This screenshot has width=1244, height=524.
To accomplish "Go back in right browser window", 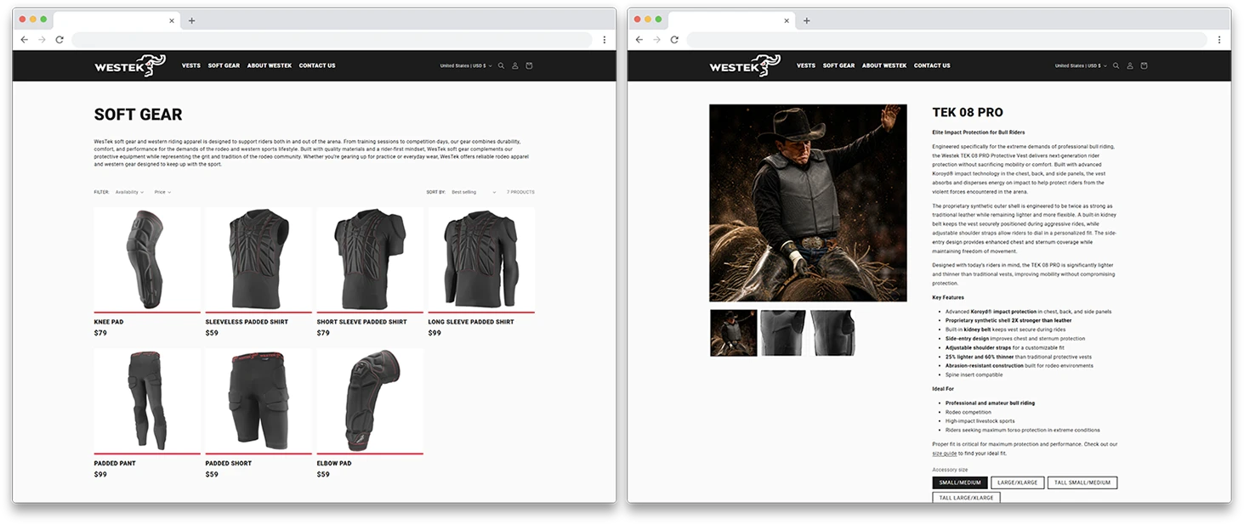I will click(x=639, y=39).
